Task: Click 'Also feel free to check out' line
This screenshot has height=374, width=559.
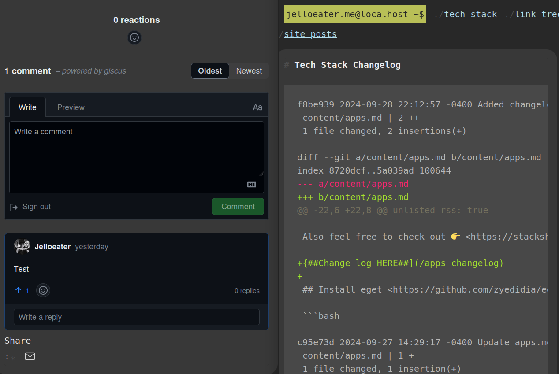Action: point(425,237)
